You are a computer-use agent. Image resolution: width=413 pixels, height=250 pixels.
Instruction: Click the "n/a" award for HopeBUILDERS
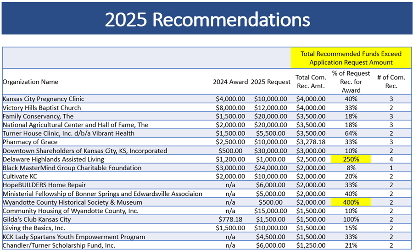tap(230, 185)
